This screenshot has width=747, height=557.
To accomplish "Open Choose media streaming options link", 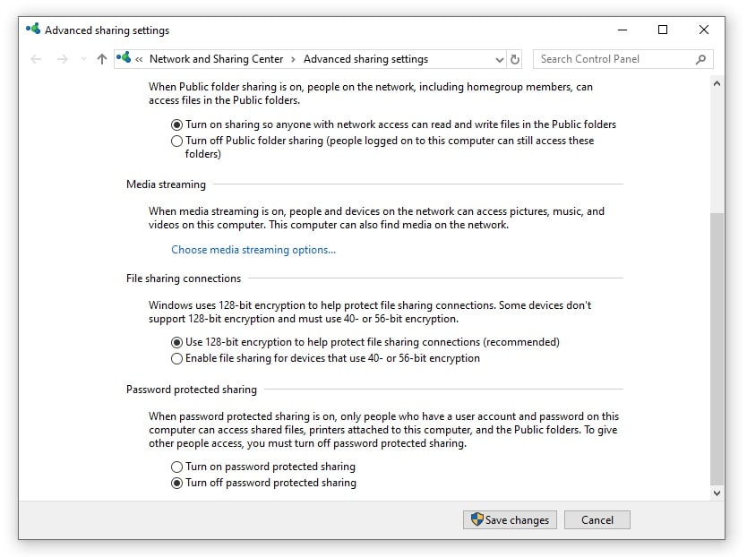I will (253, 250).
